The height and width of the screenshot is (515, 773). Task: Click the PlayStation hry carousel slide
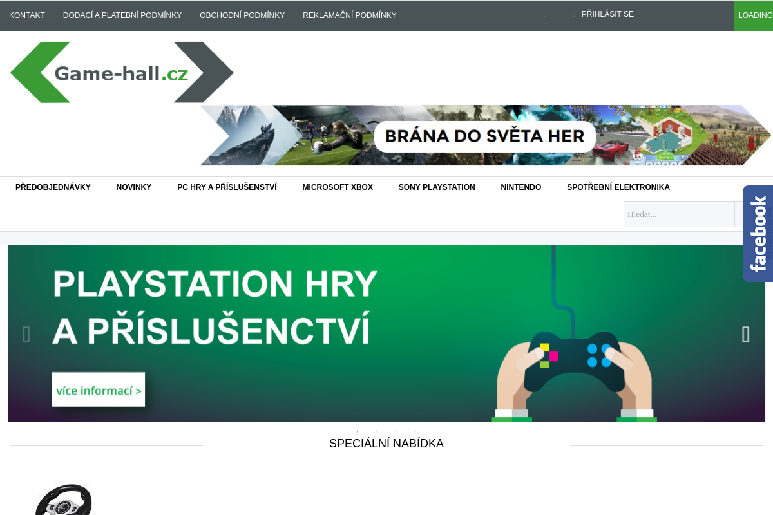(386, 333)
